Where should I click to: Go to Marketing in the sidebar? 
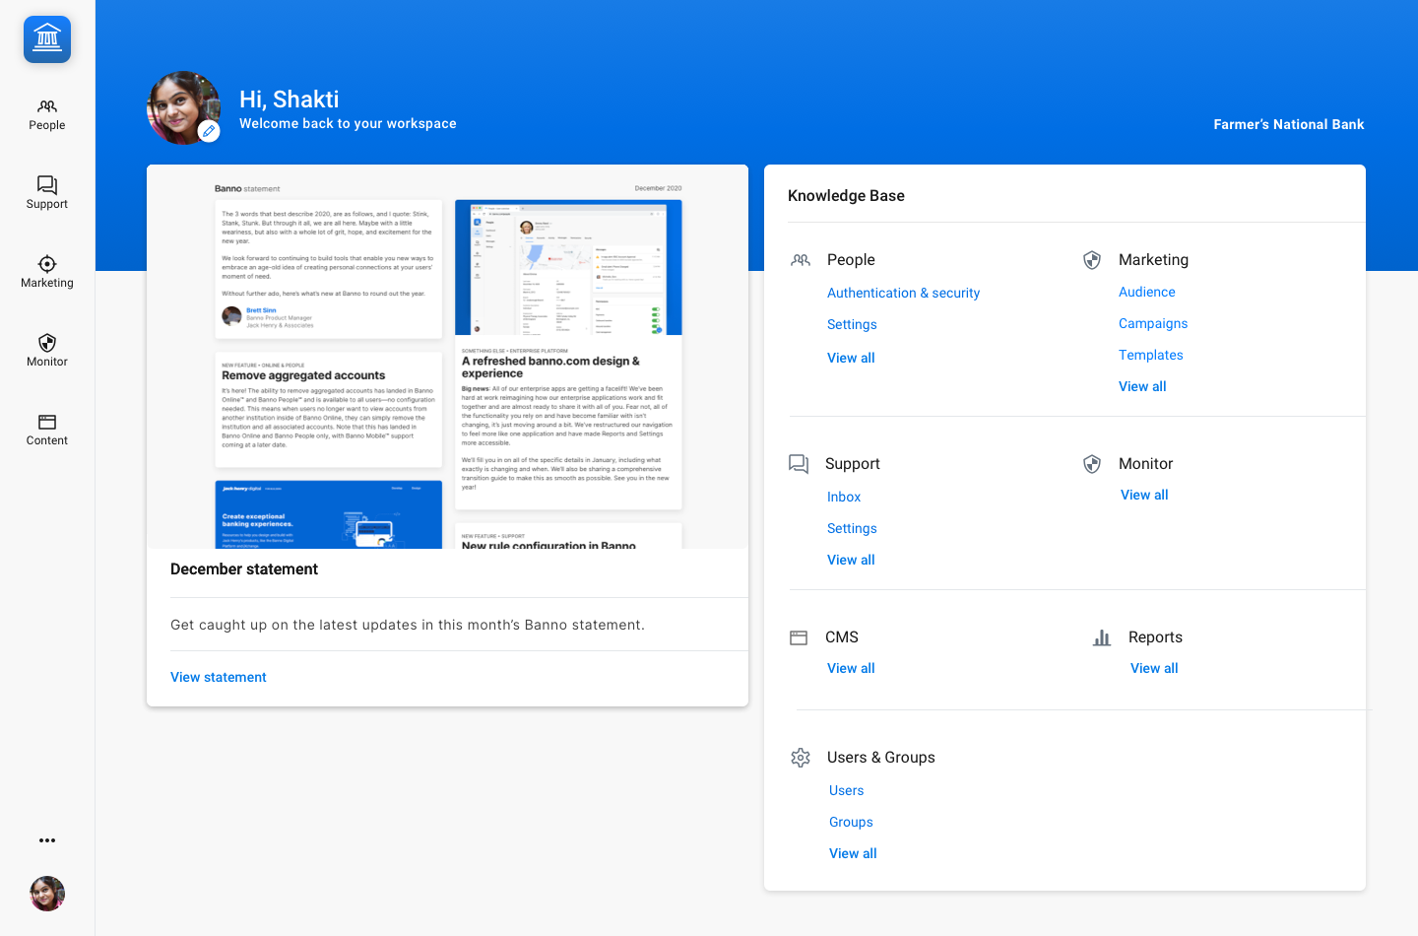[x=47, y=272]
